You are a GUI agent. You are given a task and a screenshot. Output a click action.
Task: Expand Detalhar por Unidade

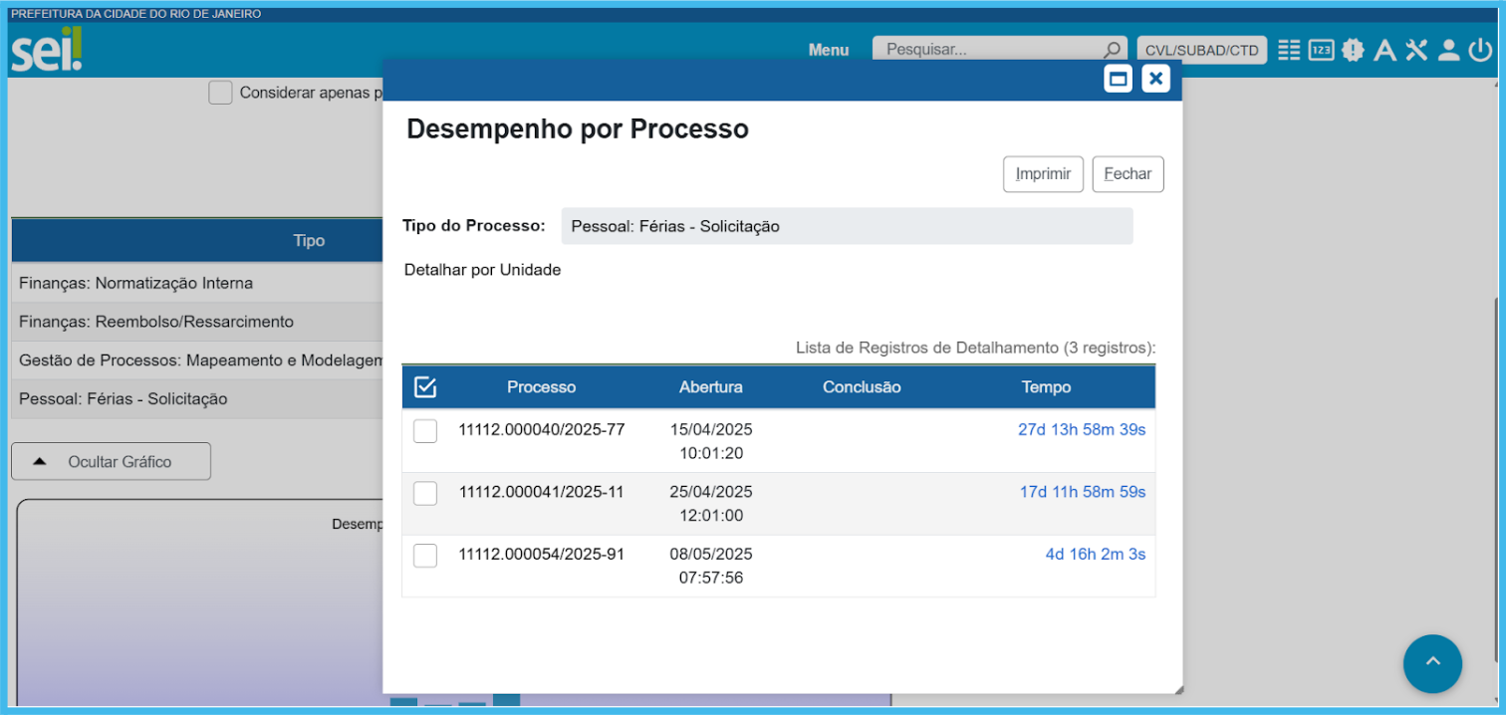click(x=482, y=270)
